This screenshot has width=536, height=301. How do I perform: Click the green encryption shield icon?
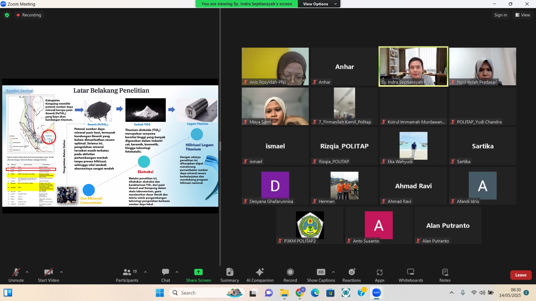(x=7, y=15)
